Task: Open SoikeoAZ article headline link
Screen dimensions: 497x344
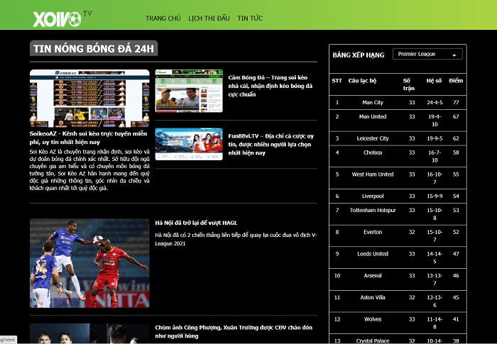Action: click(89, 138)
